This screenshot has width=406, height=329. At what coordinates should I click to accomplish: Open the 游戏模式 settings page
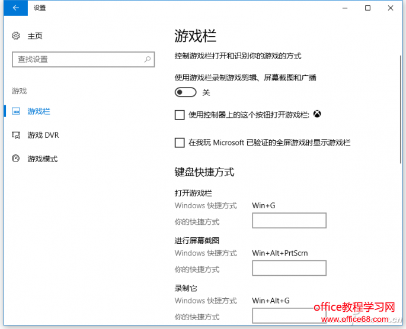[x=43, y=159]
